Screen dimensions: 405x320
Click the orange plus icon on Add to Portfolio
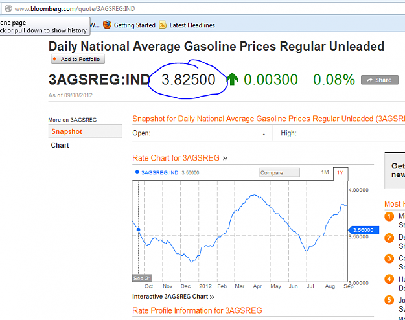(x=54, y=59)
